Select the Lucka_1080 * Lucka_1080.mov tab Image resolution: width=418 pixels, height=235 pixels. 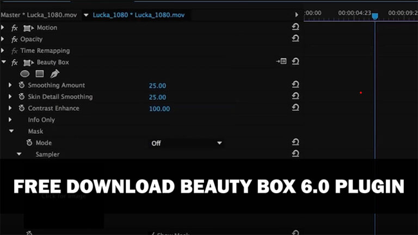coord(139,15)
